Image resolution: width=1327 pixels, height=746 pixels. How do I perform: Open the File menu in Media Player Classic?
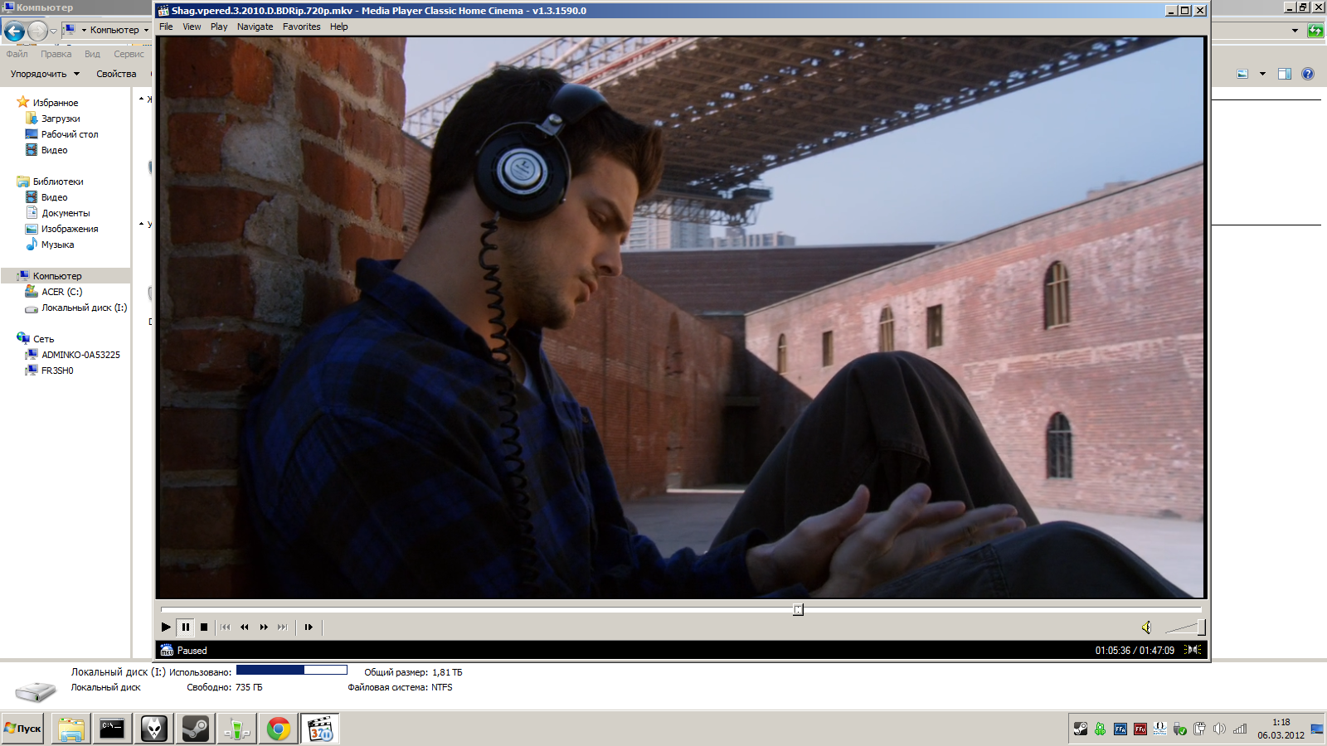coord(166,27)
